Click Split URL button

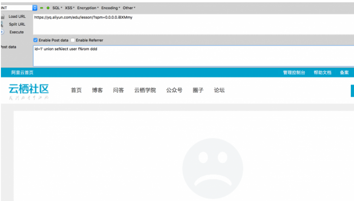point(17,24)
